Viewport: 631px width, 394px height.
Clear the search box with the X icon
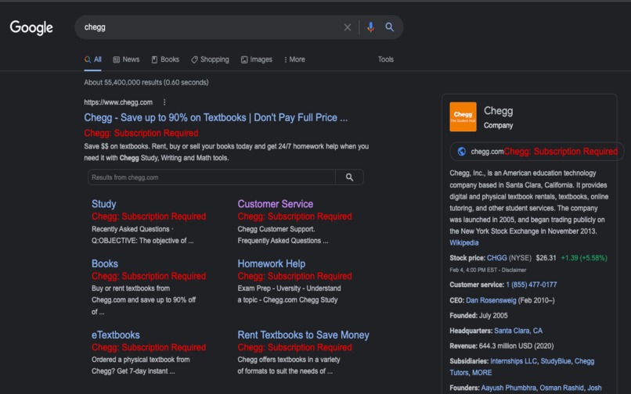coord(348,27)
